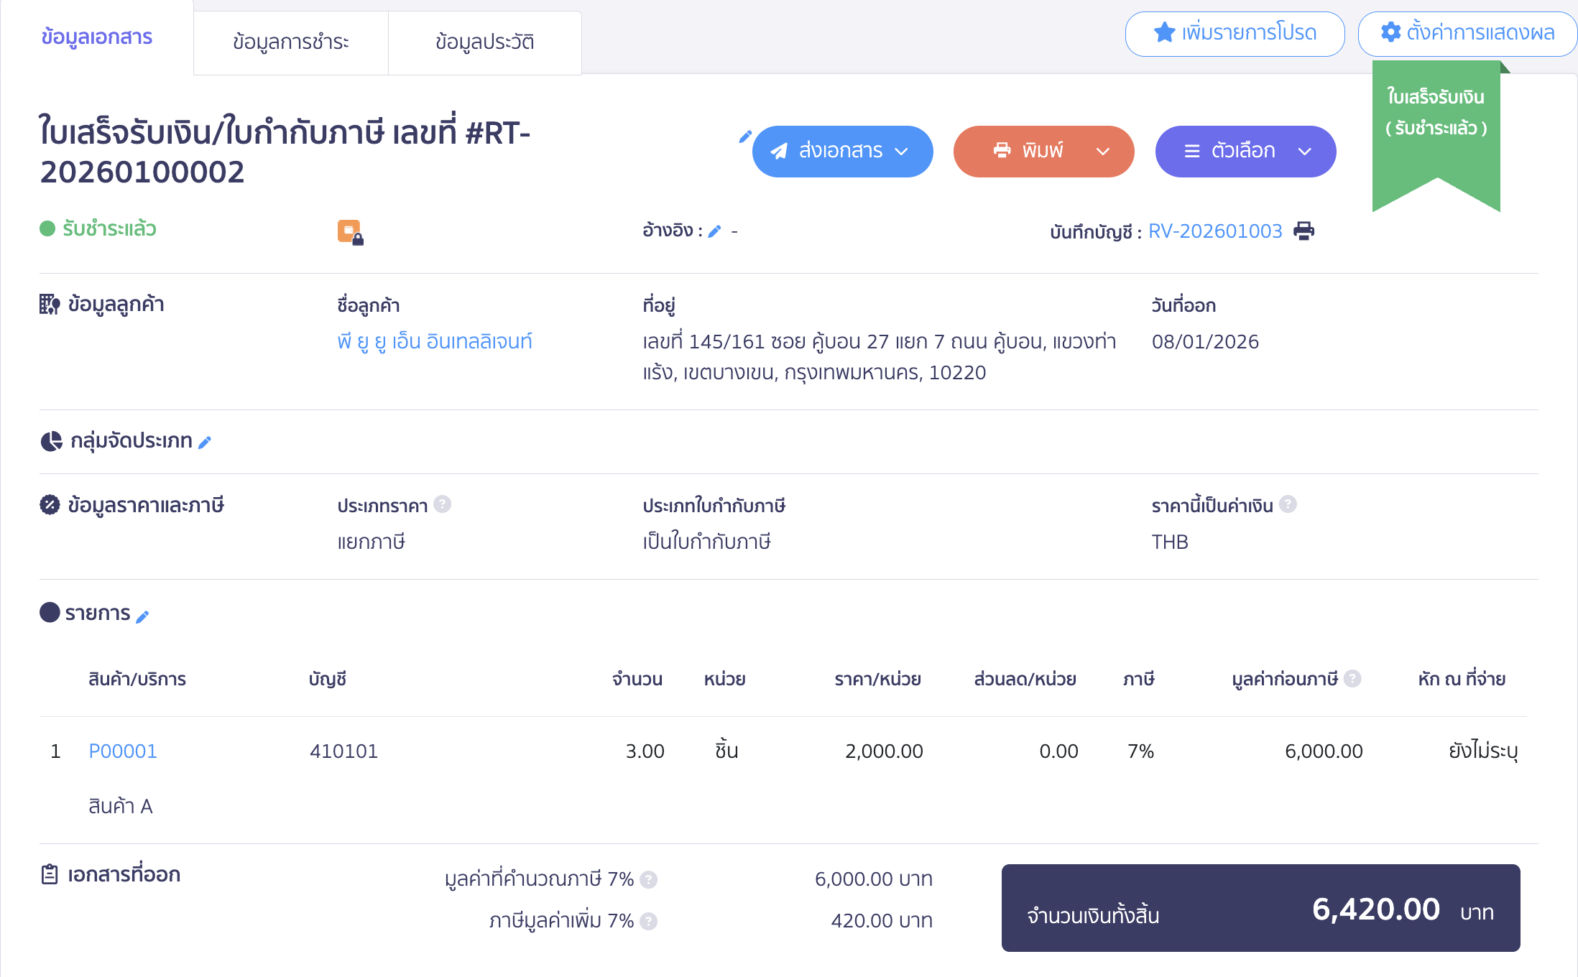Click the star icon on เพิ่มรายการโปรด
Viewport: 1578px width, 977px height.
[x=1164, y=32]
